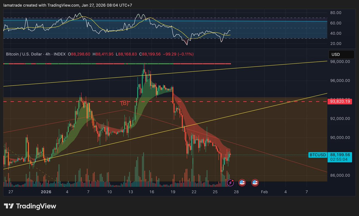Open the US flag event icon nearest the Feb label
The image size is (359, 216).
(x=255, y=183)
